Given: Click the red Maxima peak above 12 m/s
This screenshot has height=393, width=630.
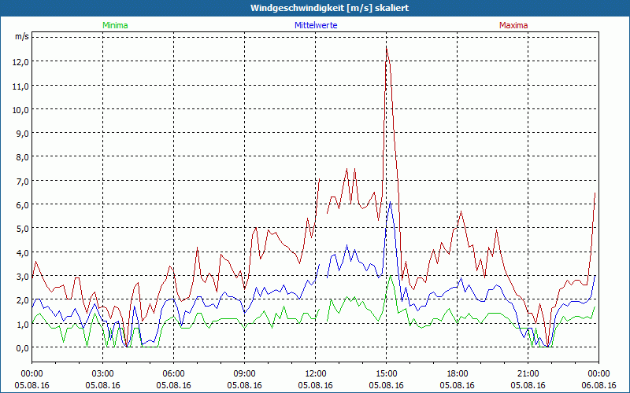Looking at the screenshot, I should tap(386, 48).
